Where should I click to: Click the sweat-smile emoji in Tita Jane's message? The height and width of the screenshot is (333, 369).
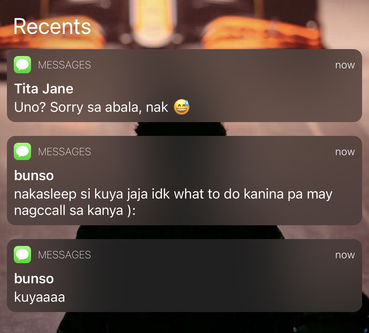[x=182, y=107]
